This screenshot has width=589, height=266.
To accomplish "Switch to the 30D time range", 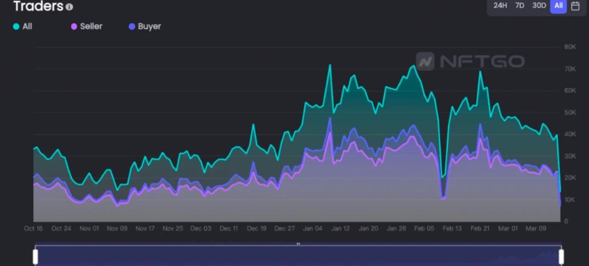I will pyautogui.click(x=539, y=6).
